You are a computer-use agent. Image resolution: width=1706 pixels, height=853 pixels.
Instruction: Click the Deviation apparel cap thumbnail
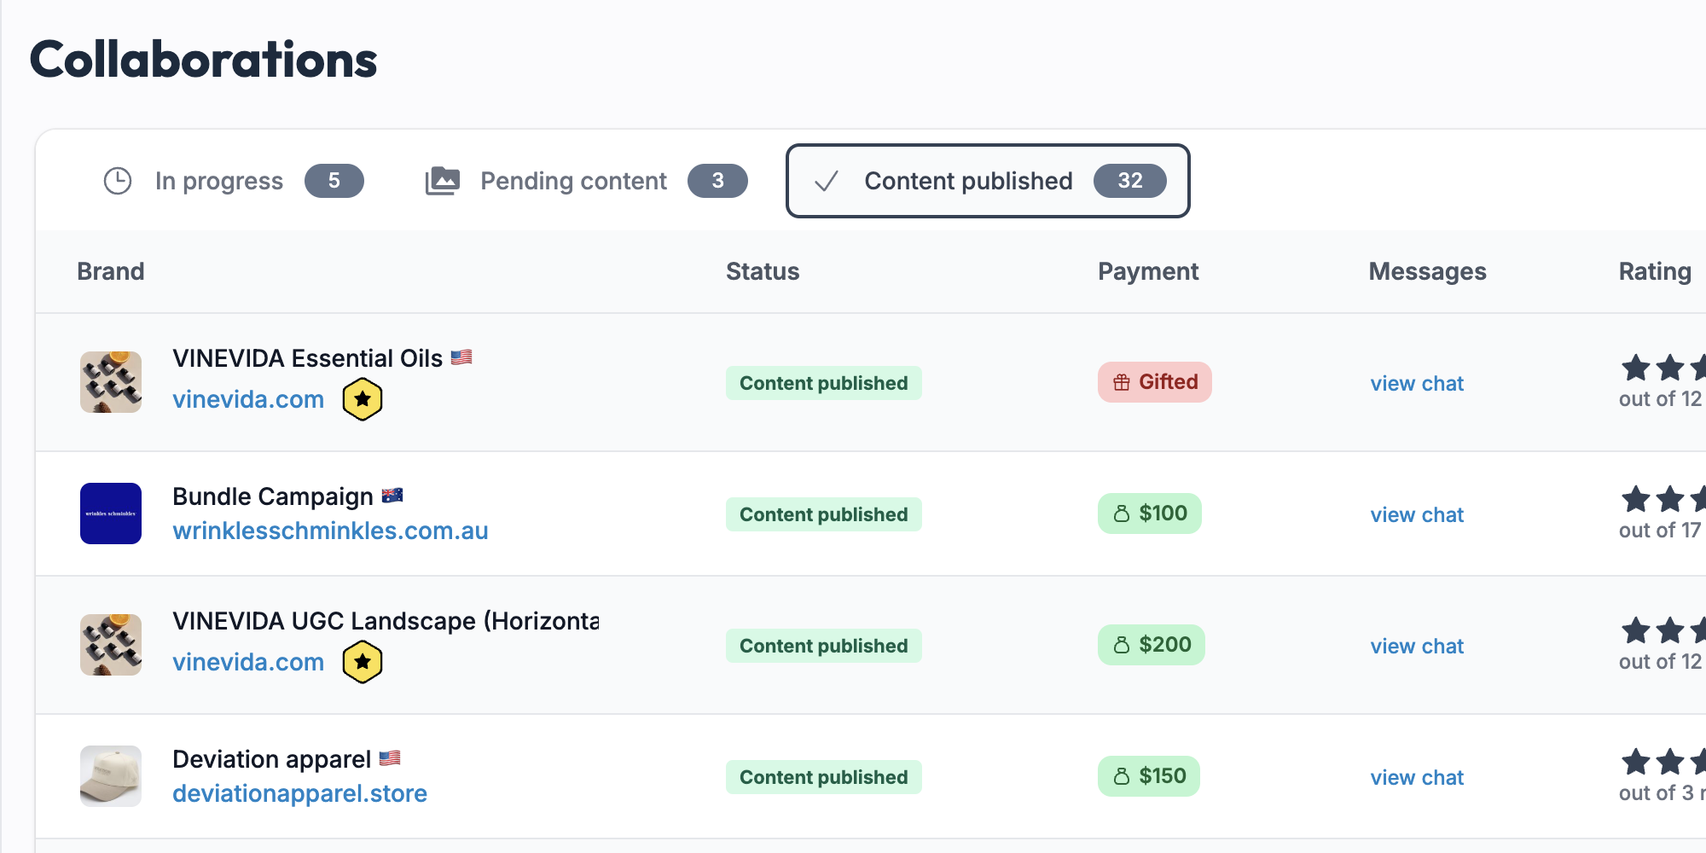(111, 776)
